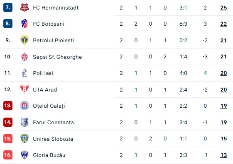Open the FC Hermannstadt team page

pos(56,8)
